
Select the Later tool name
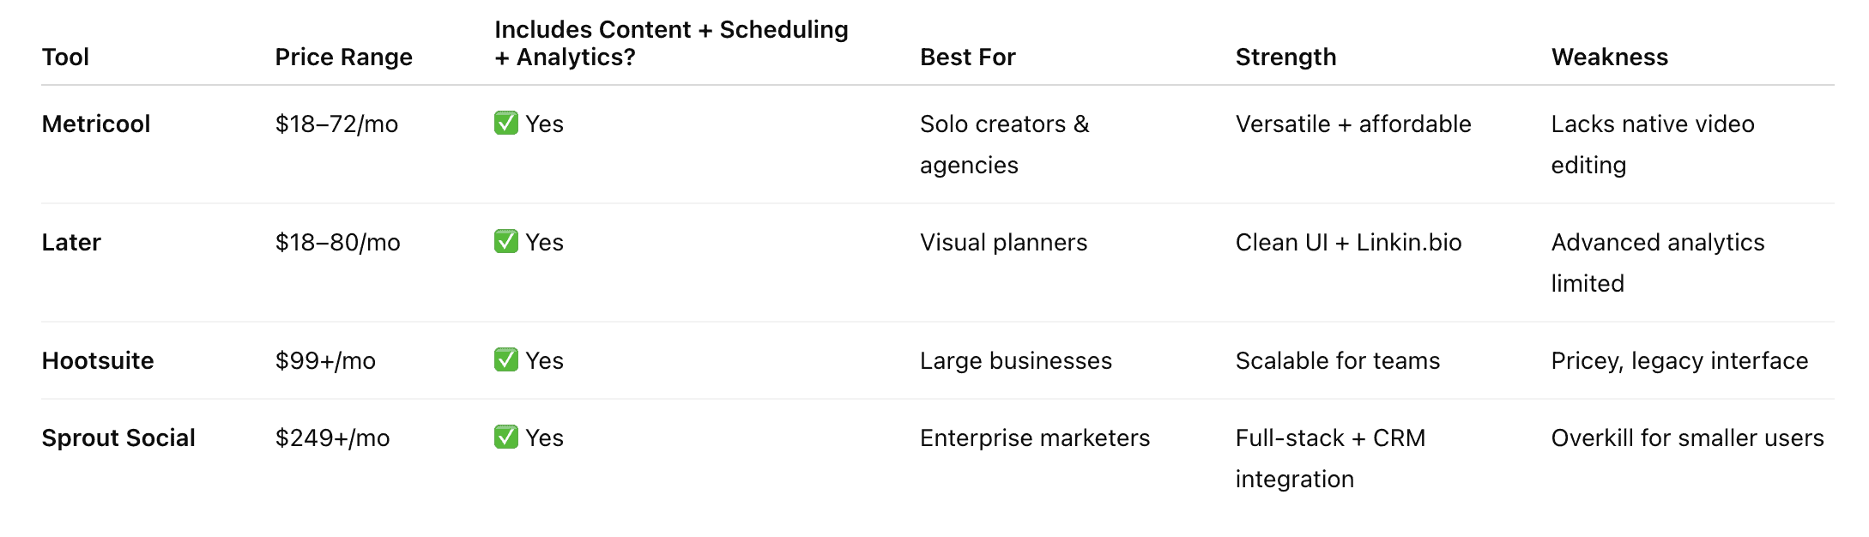71,243
